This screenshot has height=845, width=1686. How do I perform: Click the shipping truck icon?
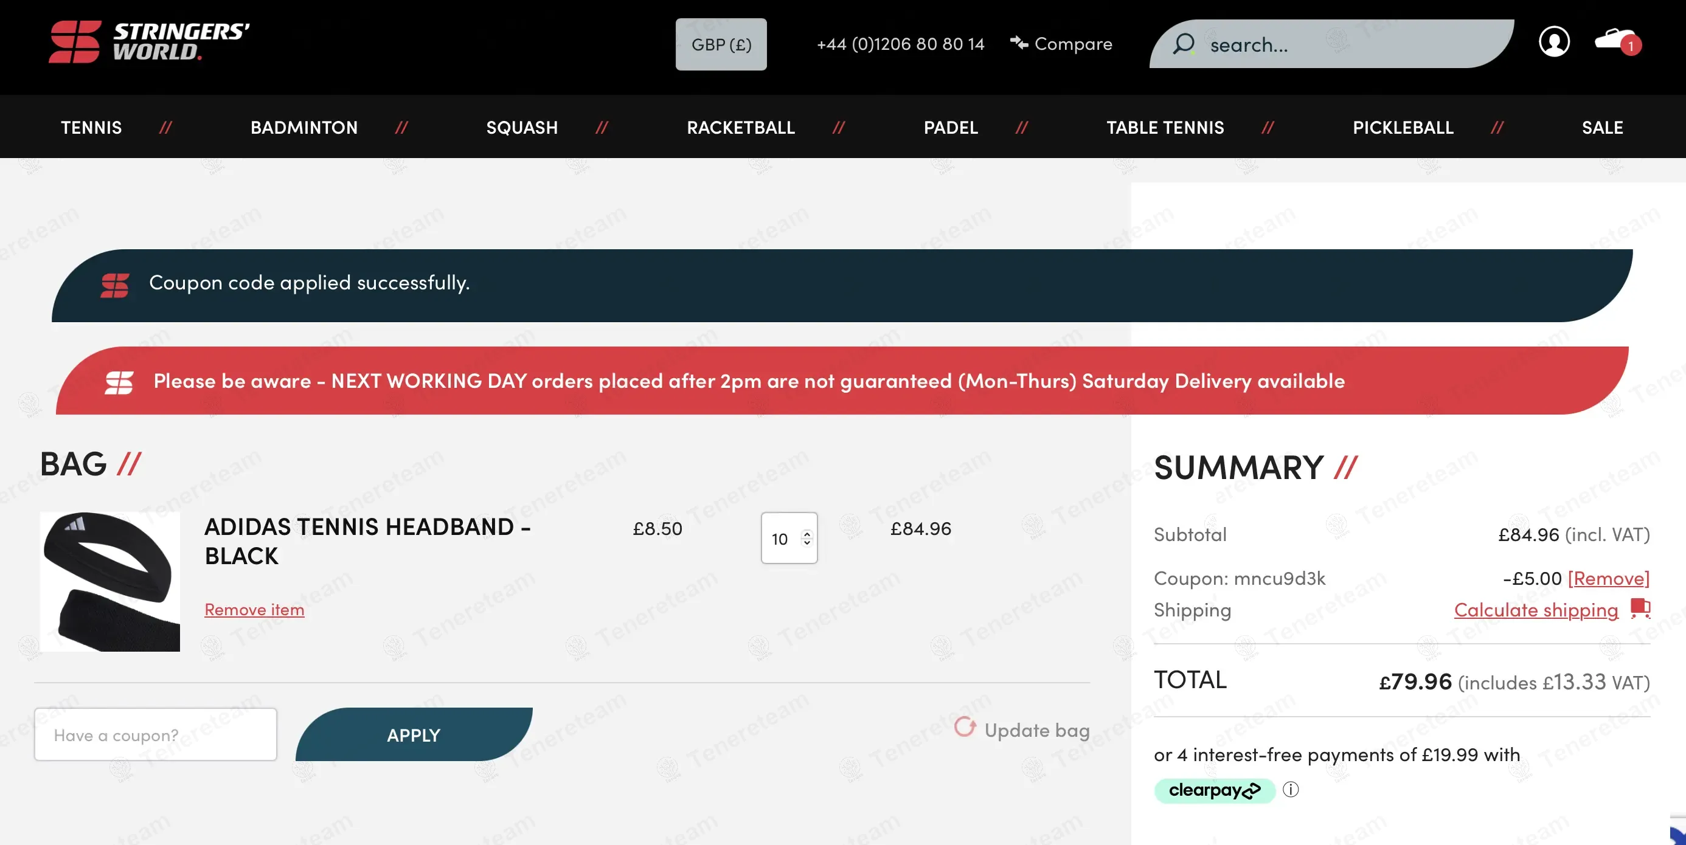[1640, 609]
